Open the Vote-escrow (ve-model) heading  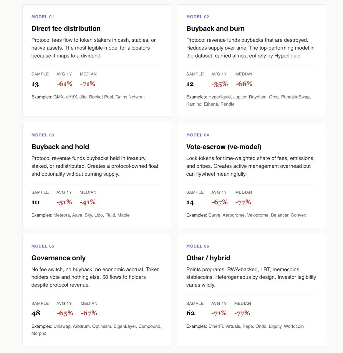point(224,147)
